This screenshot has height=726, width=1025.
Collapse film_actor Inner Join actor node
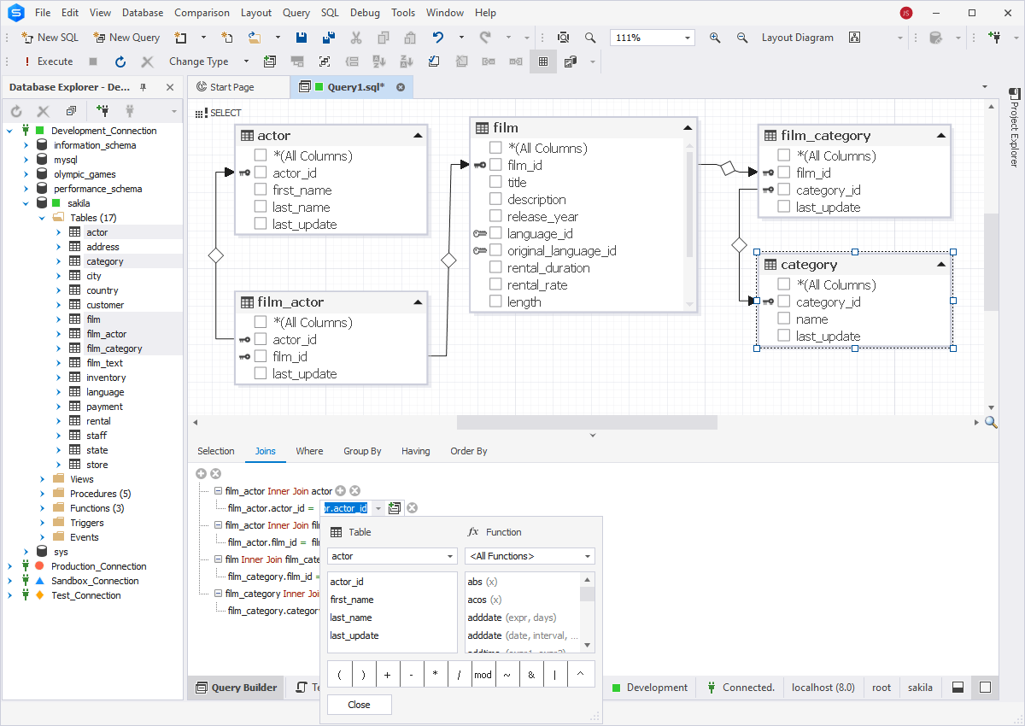tap(218, 491)
